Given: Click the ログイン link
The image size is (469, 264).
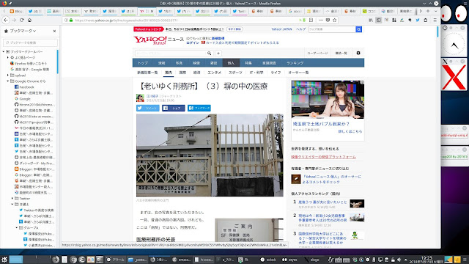Looking at the screenshot, I should [x=193, y=43].
